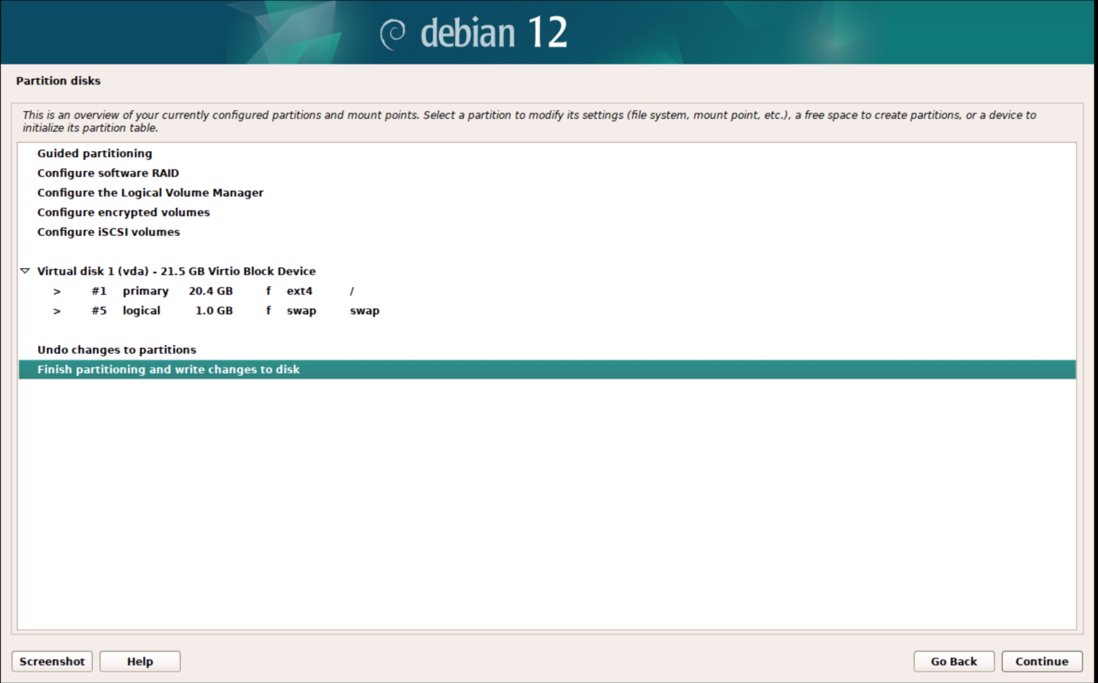Image resolution: width=1098 pixels, height=683 pixels.
Task: Click Continue to proceed
Action: click(x=1041, y=661)
